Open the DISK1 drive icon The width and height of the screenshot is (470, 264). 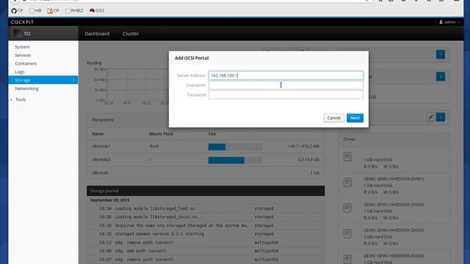coord(347,182)
